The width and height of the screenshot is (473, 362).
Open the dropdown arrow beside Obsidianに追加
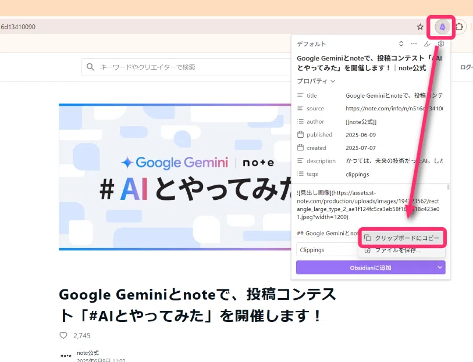tap(440, 267)
